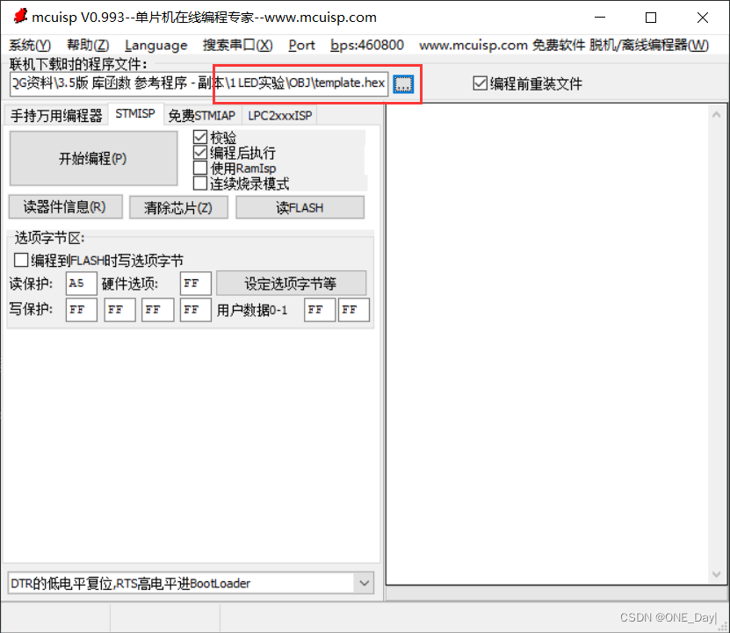This screenshot has width=730, height=633.
Task: Click the second 用户数据0-1 FF field
Action: tap(354, 310)
